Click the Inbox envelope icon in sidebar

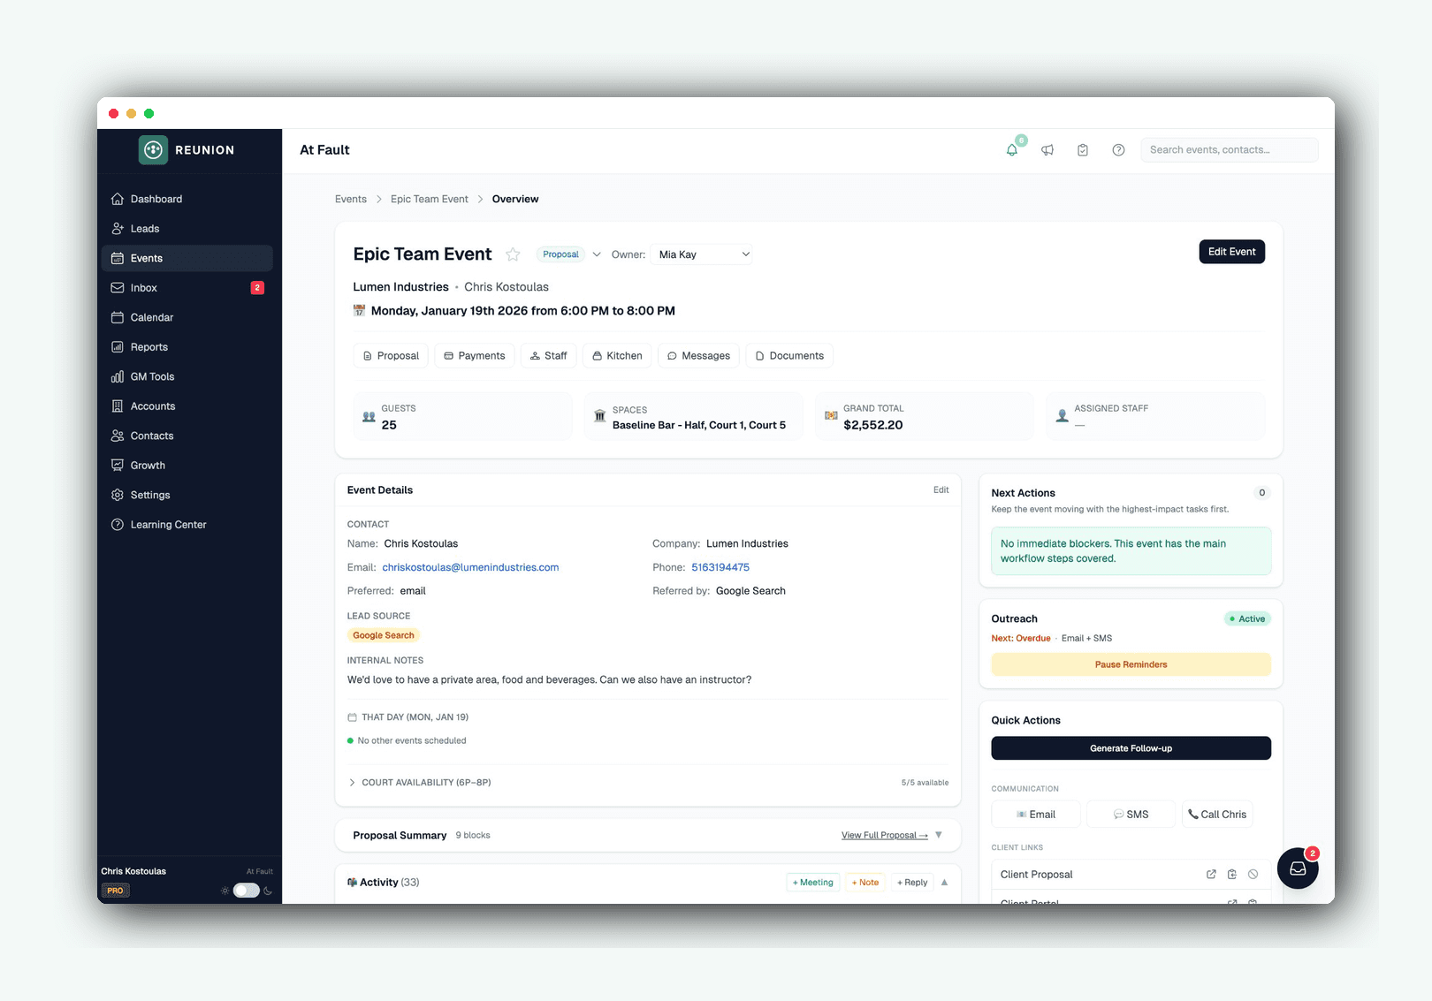click(x=118, y=288)
